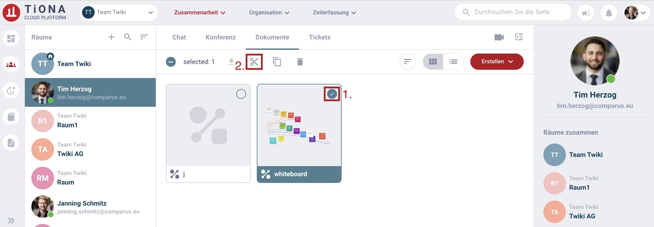
Task: Switch to the Tickets tab
Action: pos(320,37)
